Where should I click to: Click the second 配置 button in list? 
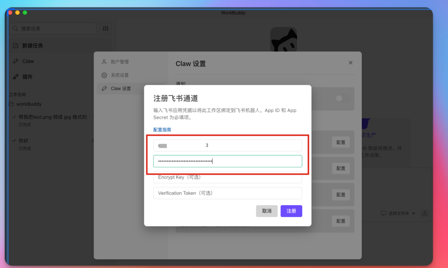tap(341, 168)
